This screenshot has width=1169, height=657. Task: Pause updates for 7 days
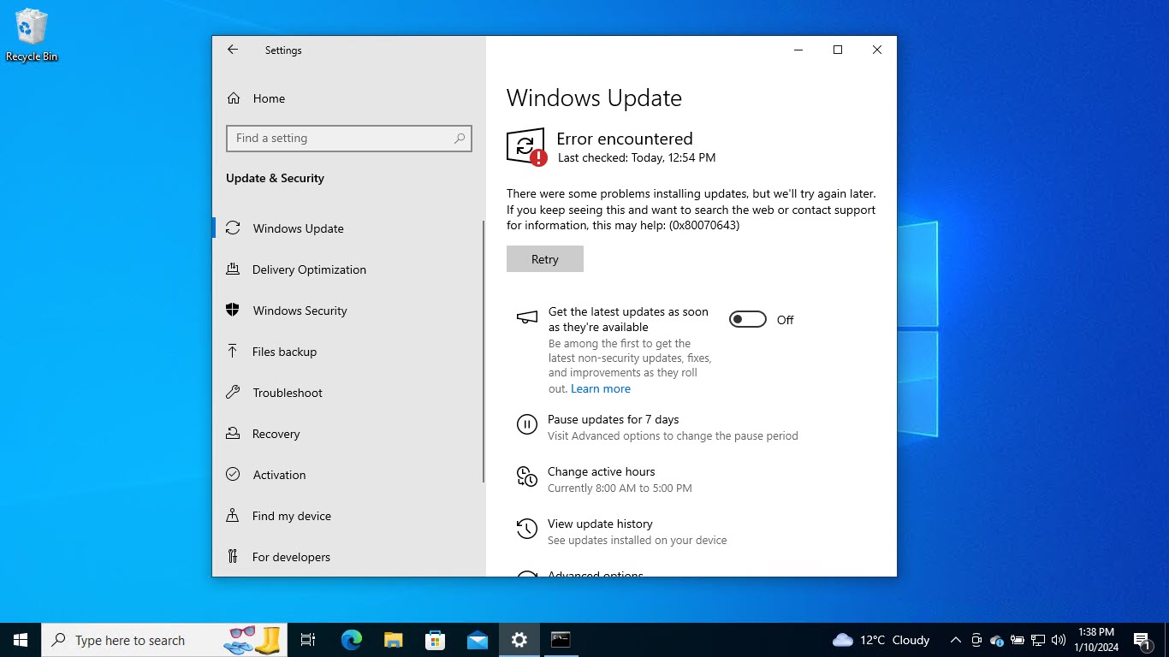(614, 419)
